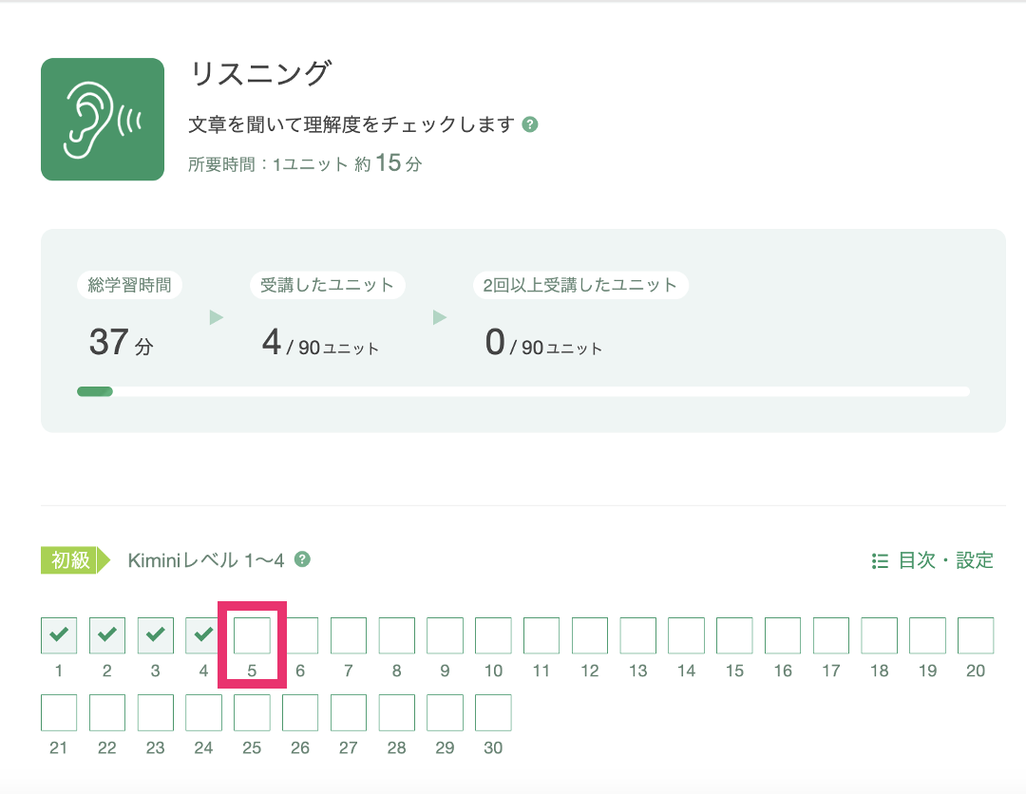Open unit 21 box
The image size is (1026, 794).
59,712
